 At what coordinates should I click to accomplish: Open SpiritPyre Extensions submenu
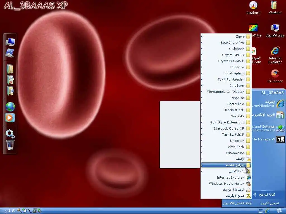[x=226, y=122]
